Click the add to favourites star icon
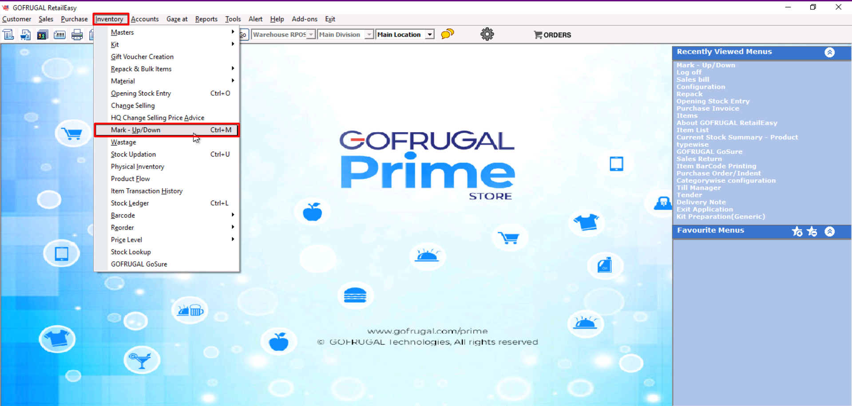852x406 pixels. (797, 231)
